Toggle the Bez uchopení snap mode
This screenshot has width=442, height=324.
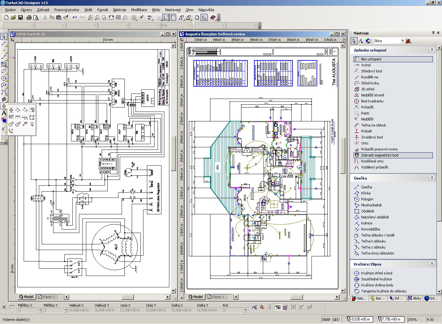393,59
